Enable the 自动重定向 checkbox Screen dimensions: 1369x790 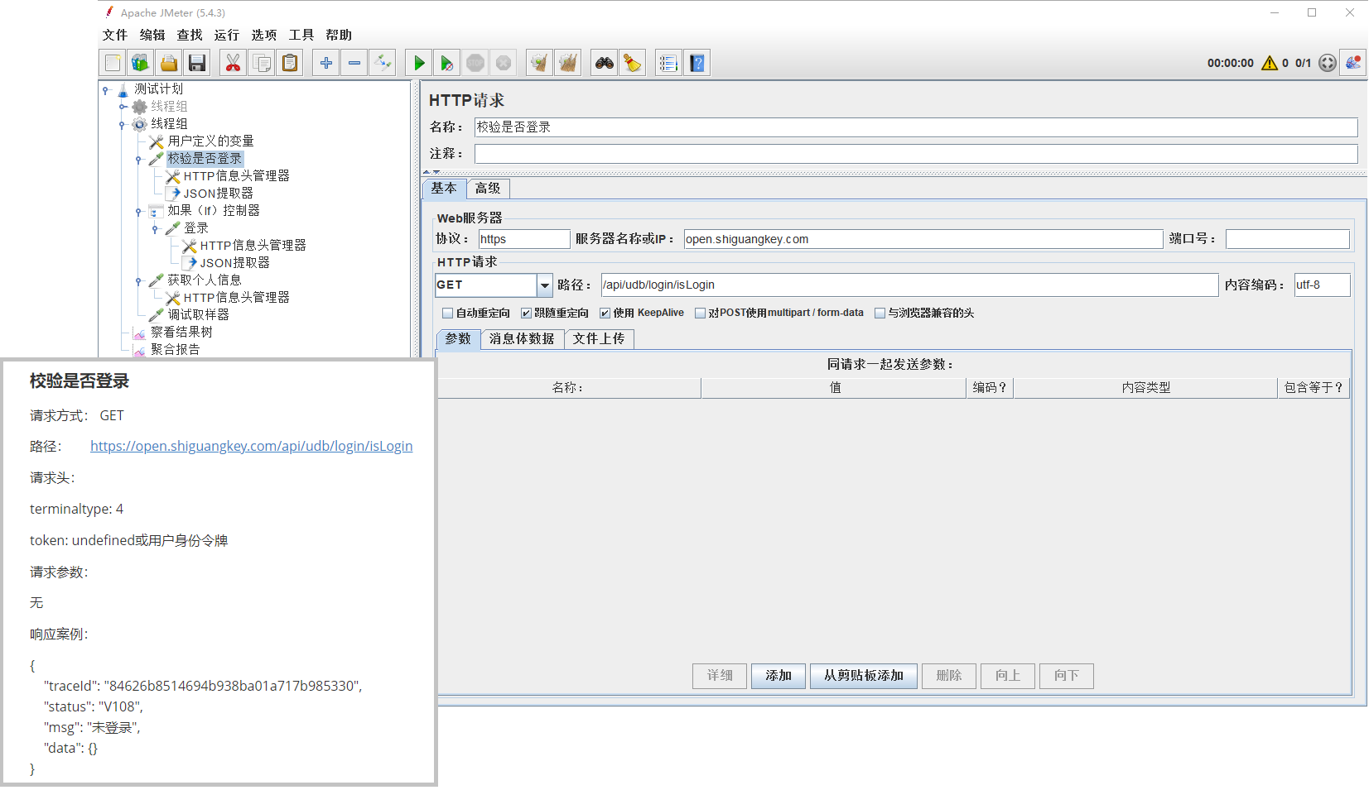coord(448,314)
